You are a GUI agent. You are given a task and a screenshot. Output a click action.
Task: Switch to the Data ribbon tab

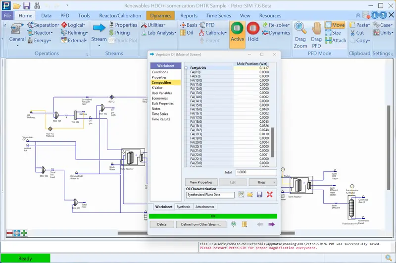pyautogui.click(x=46, y=15)
